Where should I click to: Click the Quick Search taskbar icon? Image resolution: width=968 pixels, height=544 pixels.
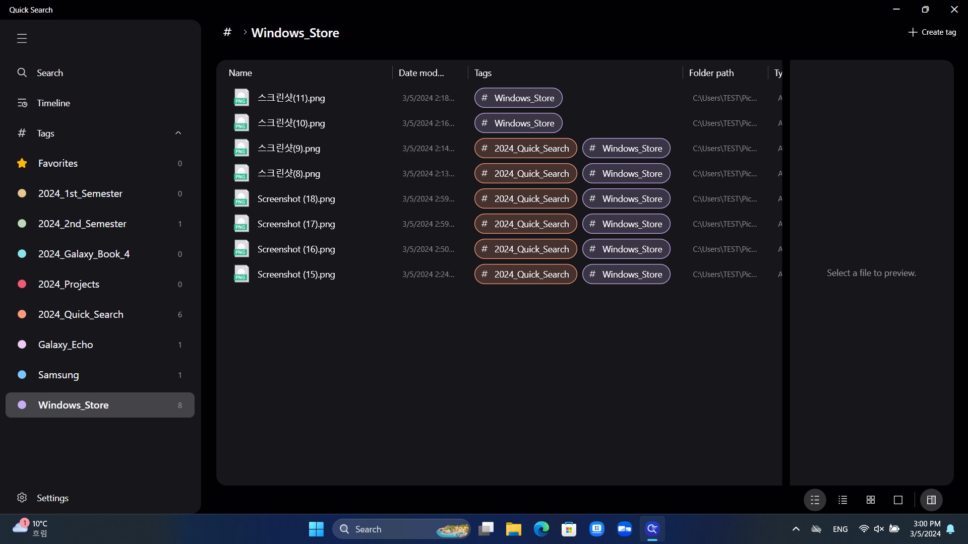(x=652, y=529)
